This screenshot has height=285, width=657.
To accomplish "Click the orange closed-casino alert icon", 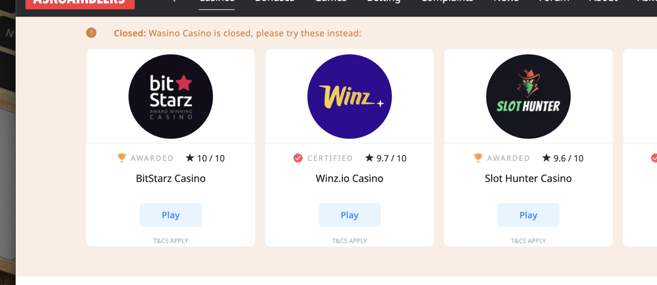I will coord(91,33).
